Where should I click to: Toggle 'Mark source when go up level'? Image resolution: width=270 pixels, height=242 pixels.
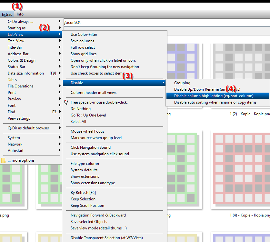[115, 138]
